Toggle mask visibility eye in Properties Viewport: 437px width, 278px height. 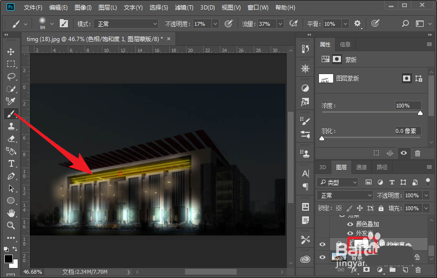click(x=404, y=153)
